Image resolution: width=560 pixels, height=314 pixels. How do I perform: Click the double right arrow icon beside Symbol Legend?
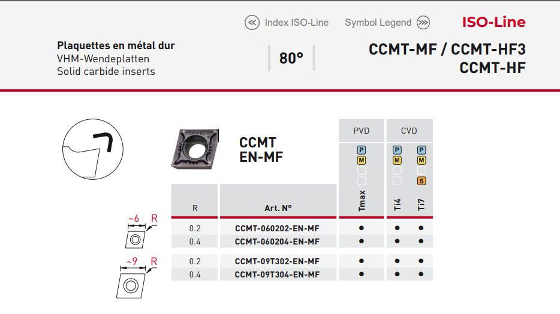click(x=423, y=23)
